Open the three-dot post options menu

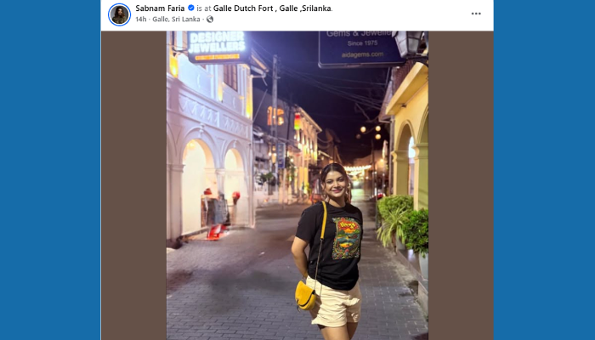(476, 14)
